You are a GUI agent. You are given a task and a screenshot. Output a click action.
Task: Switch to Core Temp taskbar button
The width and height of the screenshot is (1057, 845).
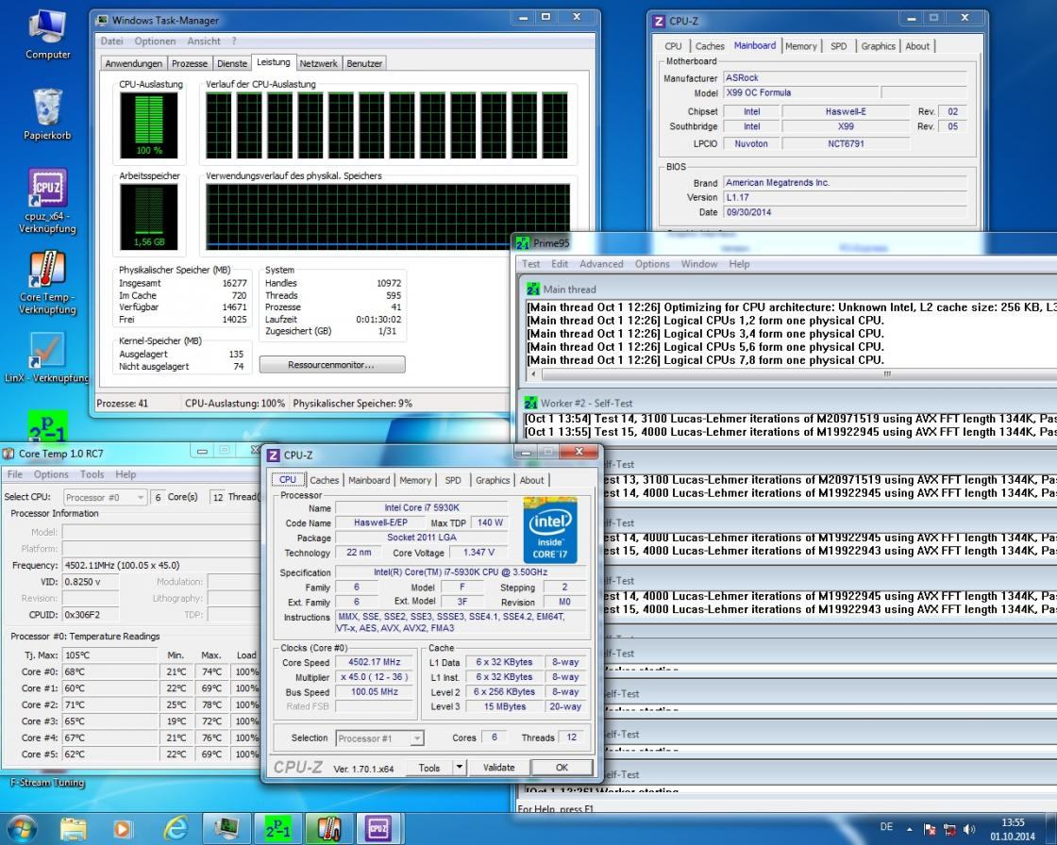(x=327, y=829)
